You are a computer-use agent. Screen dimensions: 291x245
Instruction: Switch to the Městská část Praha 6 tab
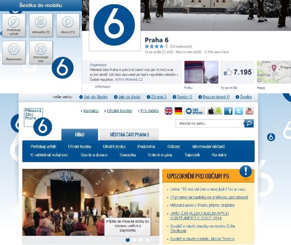coord(129,135)
